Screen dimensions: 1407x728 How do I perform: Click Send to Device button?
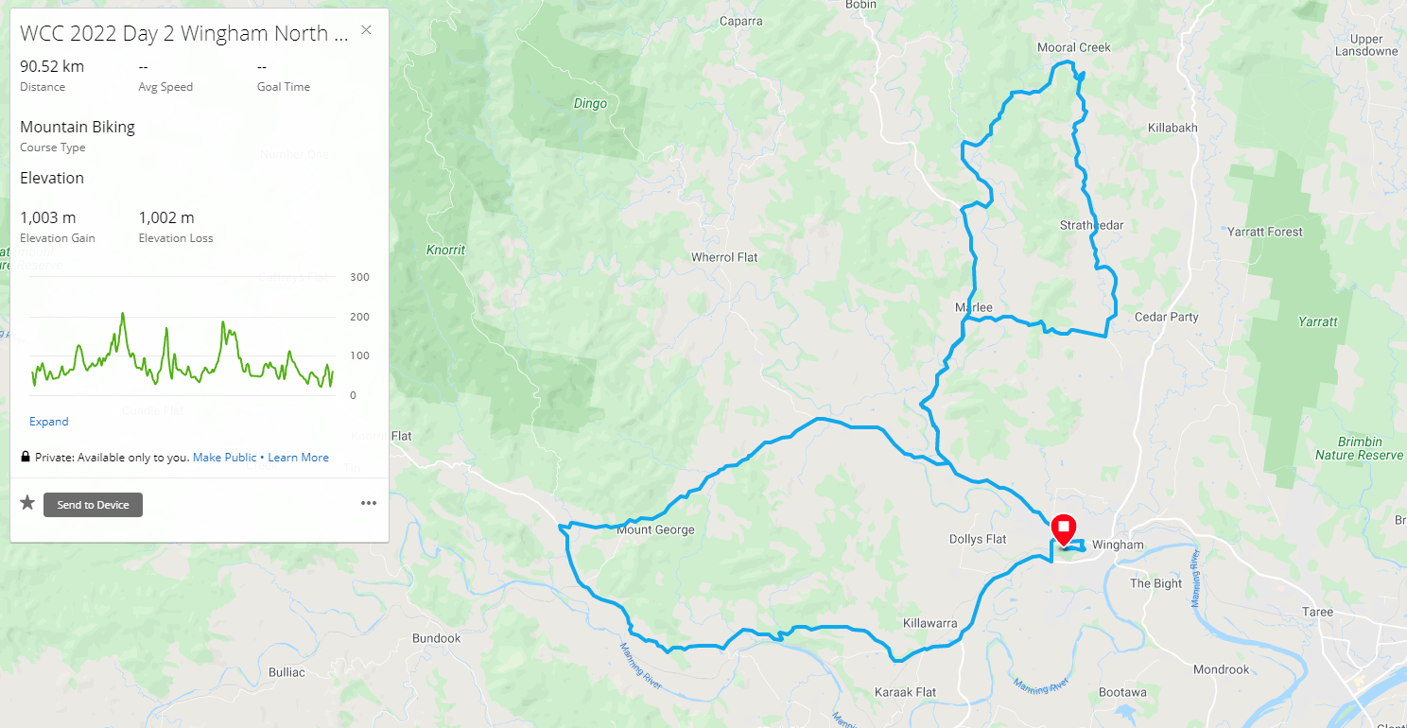pos(93,505)
